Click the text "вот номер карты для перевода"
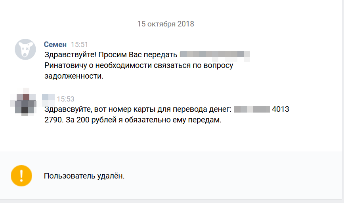This screenshot has width=344, height=203. pyautogui.click(x=148, y=109)
